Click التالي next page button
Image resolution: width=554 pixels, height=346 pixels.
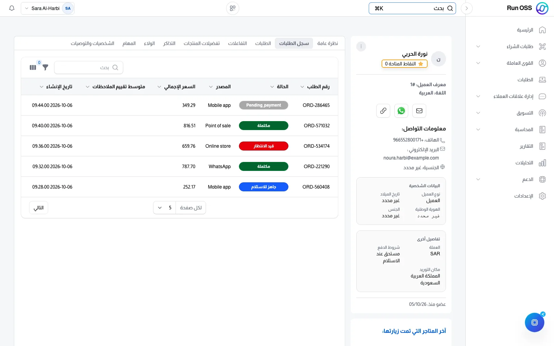tap(39, 208)
